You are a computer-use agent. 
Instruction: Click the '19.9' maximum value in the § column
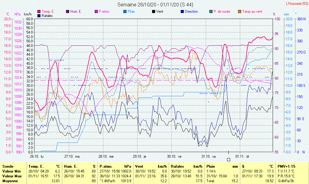(x=270, y=176)
